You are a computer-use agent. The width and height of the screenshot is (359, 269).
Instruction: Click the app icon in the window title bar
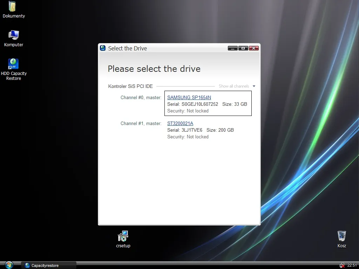click(103, 48)
